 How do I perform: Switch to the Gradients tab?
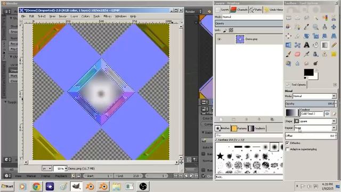coord(257,129)
